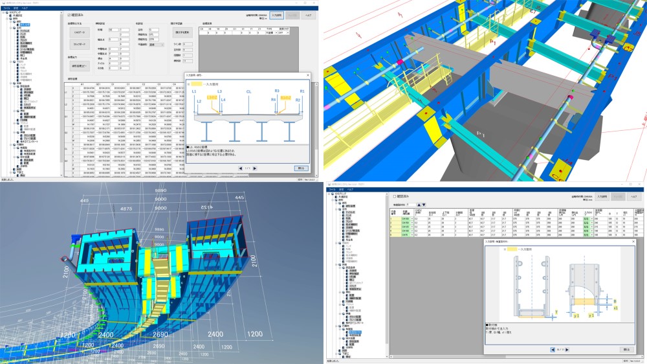Screen dimensions: 647x364
Task: Click the up arrow above the green table
Action: 419,205
